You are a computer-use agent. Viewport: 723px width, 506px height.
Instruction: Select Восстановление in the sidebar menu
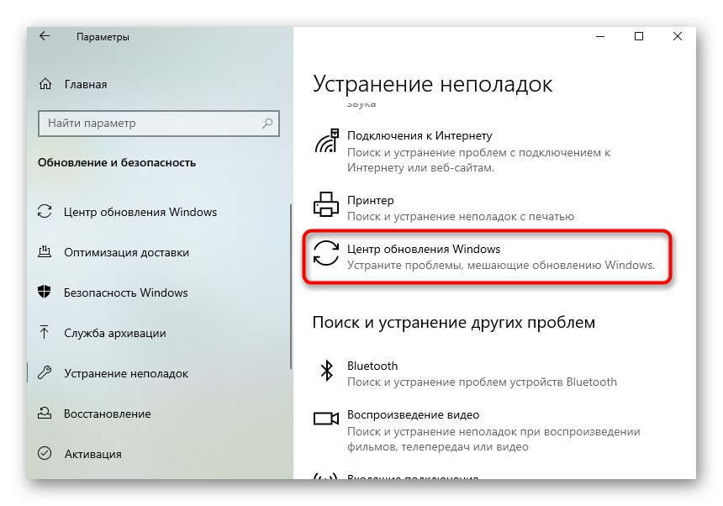click(107, 414)
